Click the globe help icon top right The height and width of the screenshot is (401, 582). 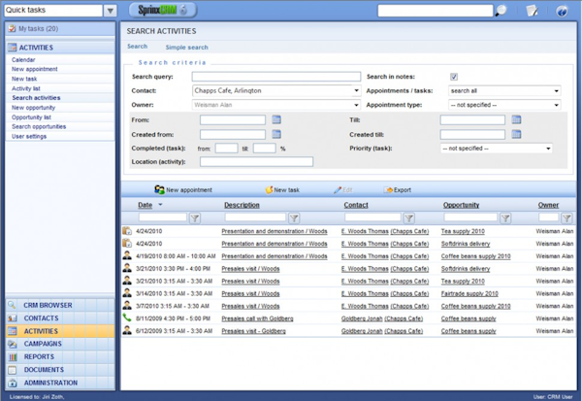562,11
